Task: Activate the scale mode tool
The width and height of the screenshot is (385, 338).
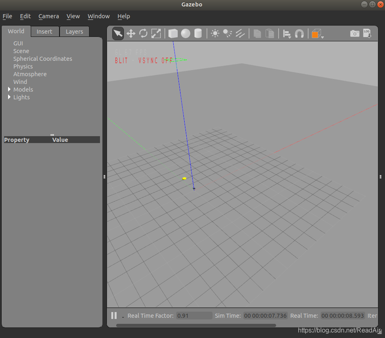Action: pos(156,33)
